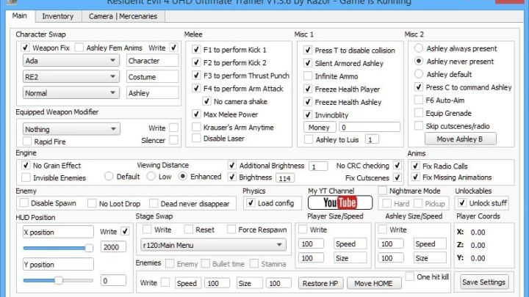This screenshot has width=529, height=297.
Task: Check No Loot Drop option
Action: point(92,203)
